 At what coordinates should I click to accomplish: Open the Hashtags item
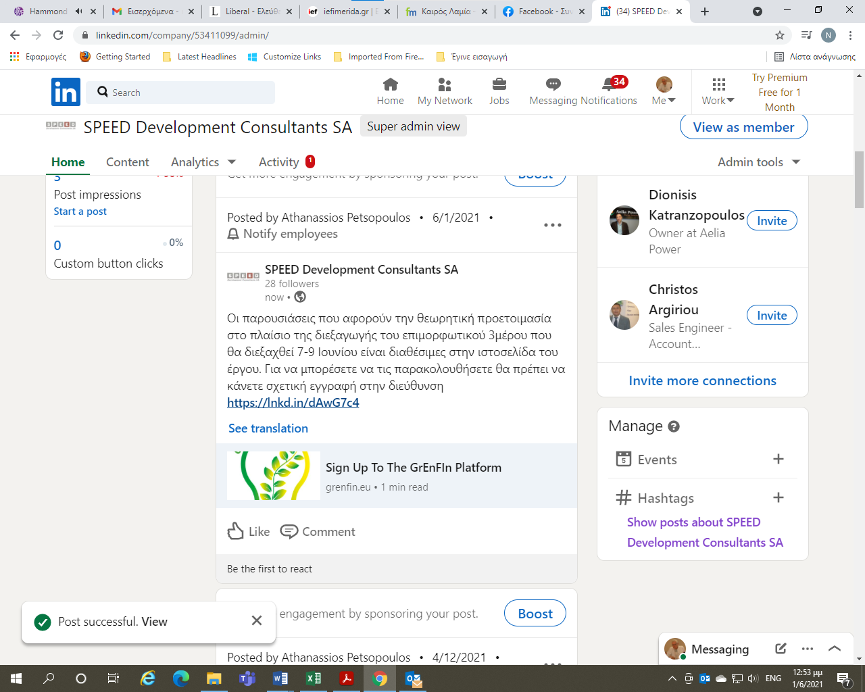pyautogui.click(x=655, y=498)
